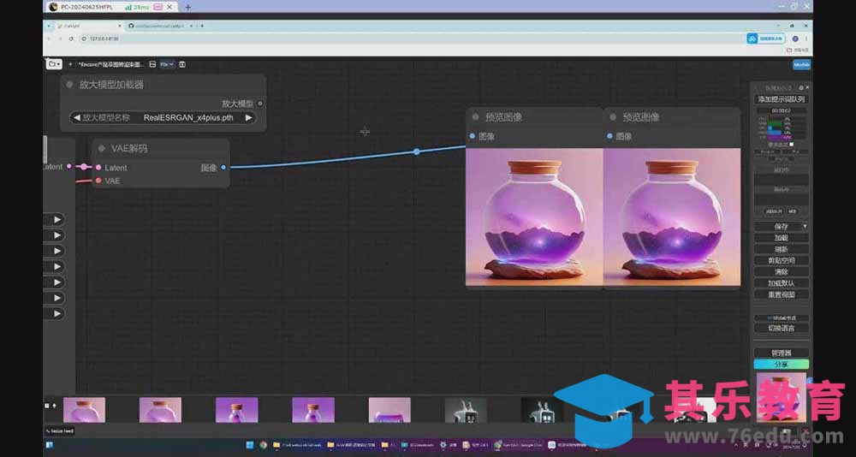Select the Encore workflow tab title
This screenshot has width=856, height=457.
(x=111, y=64)
